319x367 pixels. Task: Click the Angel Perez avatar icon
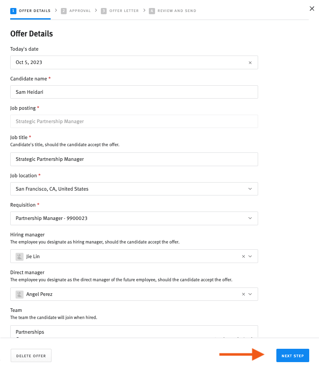[x=19, y=294]
